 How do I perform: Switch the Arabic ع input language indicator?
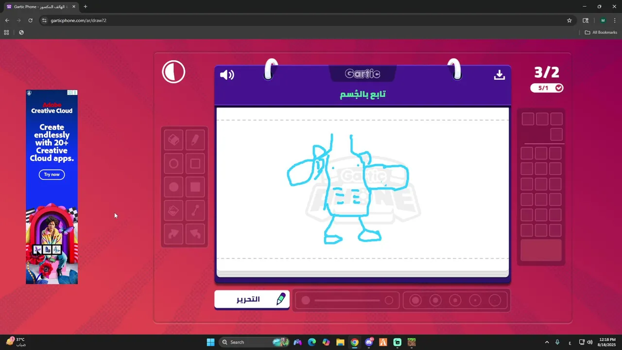click(570, 342)
